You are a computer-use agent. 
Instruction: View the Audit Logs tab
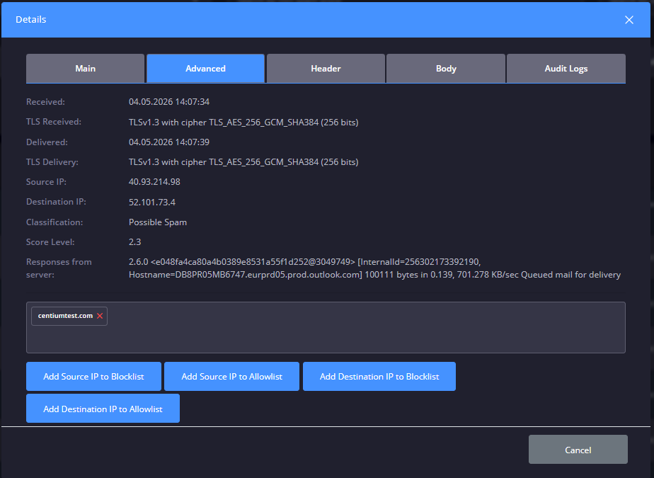coord(566,69)
